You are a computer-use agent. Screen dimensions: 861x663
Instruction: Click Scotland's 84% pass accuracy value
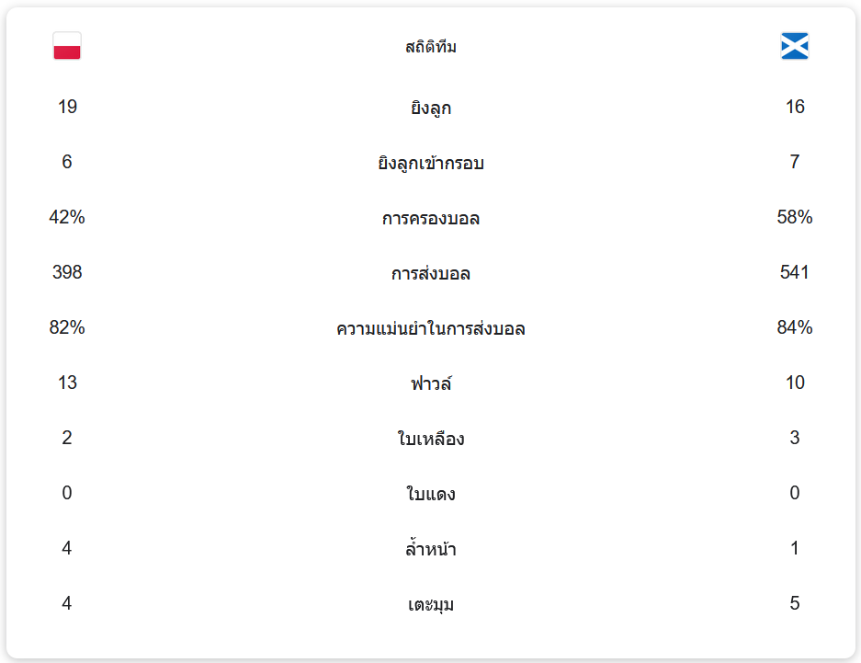(795, 328)
